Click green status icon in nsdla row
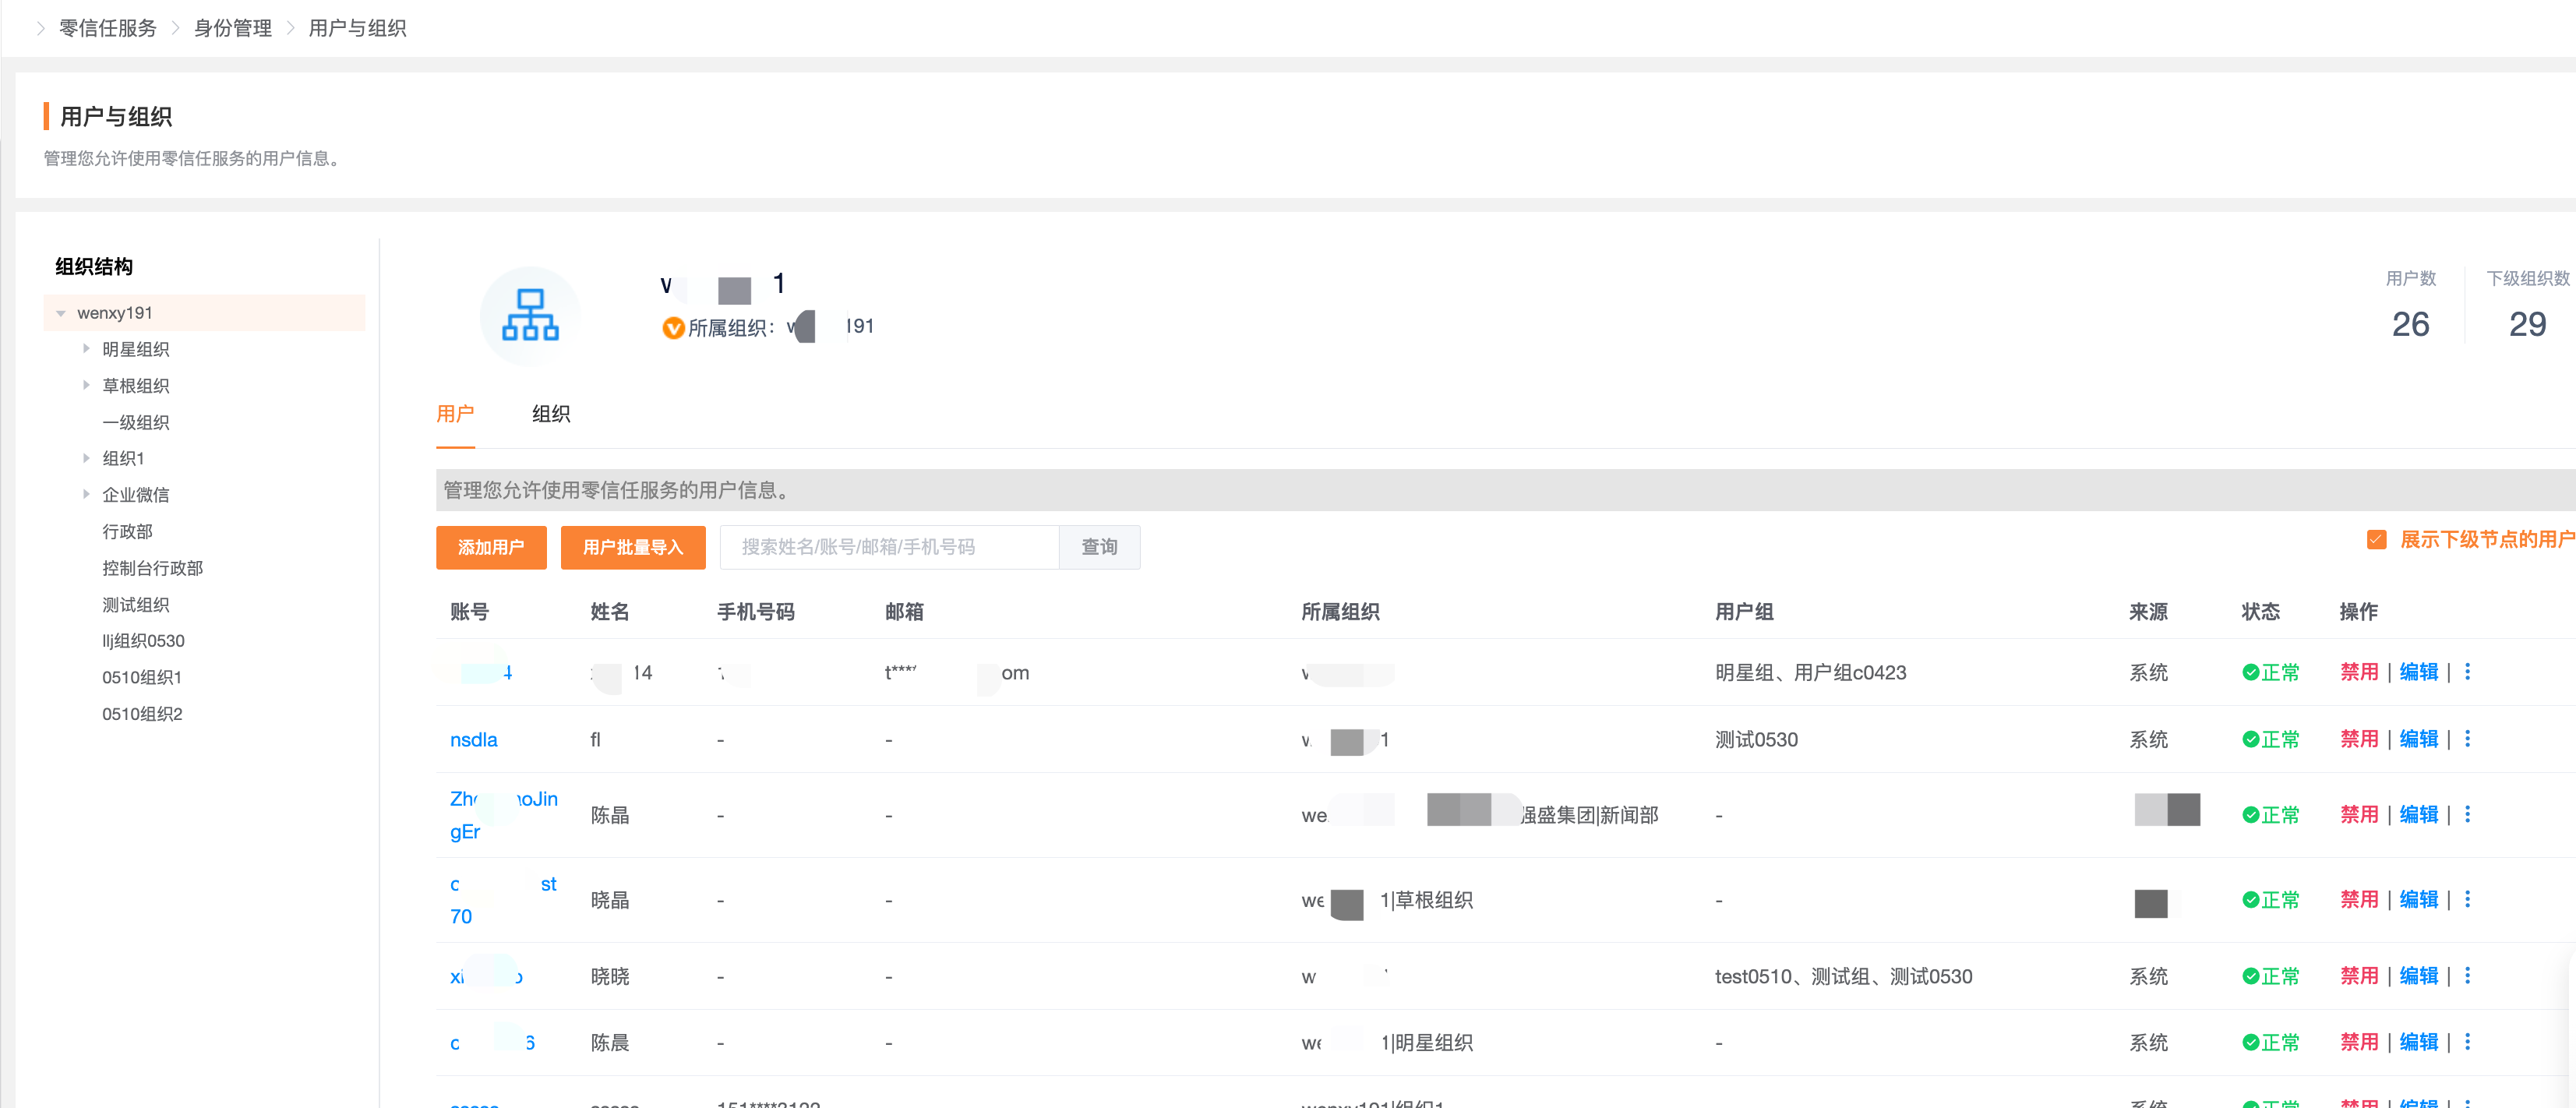The image size is (2576, 1108). 2250,739
